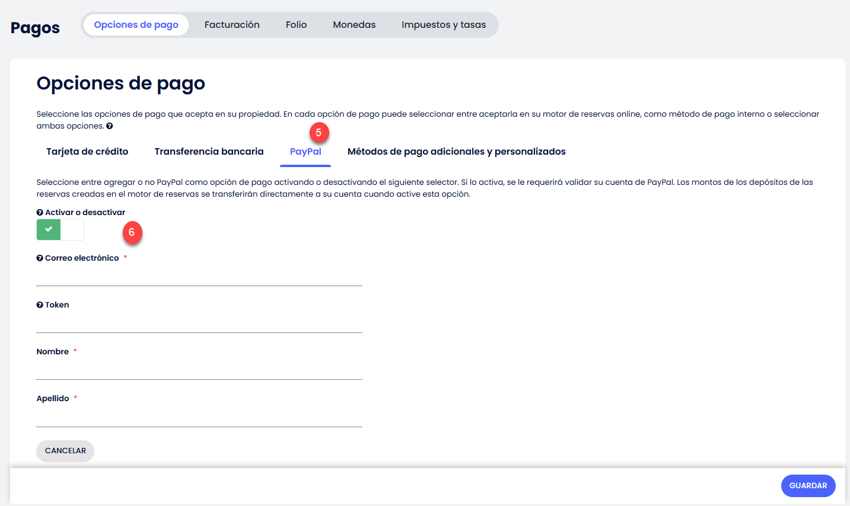Click help icon next to 'Correo electrónico'

point(40,258)
